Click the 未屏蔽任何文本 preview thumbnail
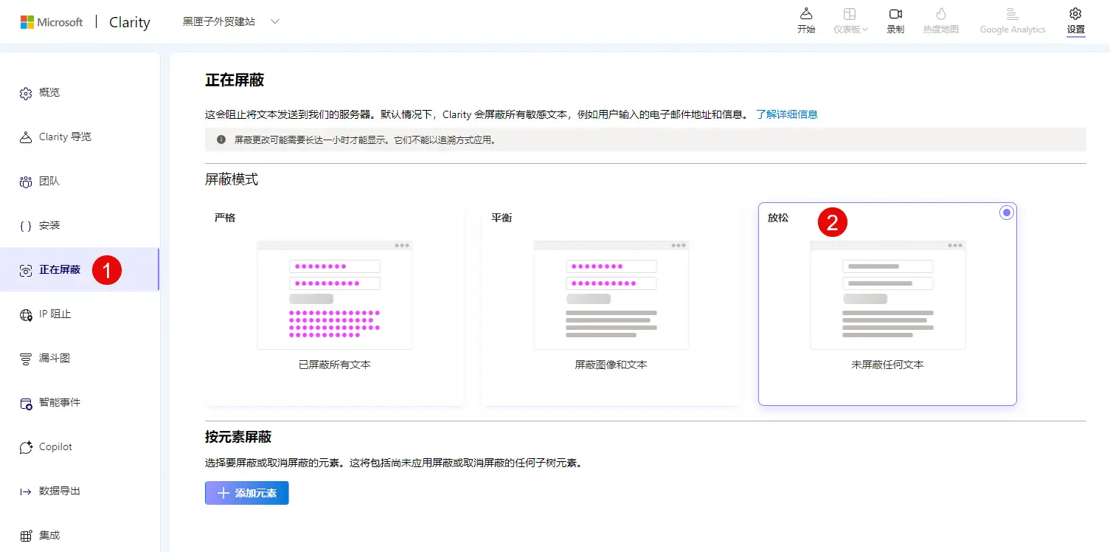Viewport: 1110px width, 552px height. pos(887,295)
